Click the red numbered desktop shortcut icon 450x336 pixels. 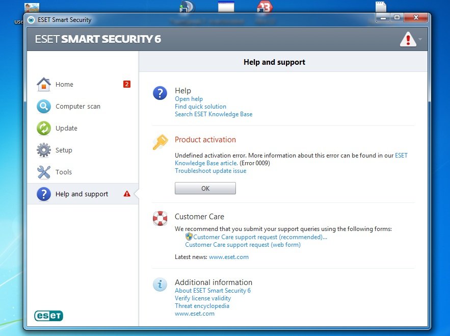coord(264,6)
